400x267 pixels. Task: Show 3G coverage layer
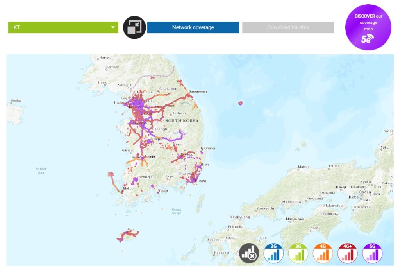pyautogui.click(x=298, y=253)
